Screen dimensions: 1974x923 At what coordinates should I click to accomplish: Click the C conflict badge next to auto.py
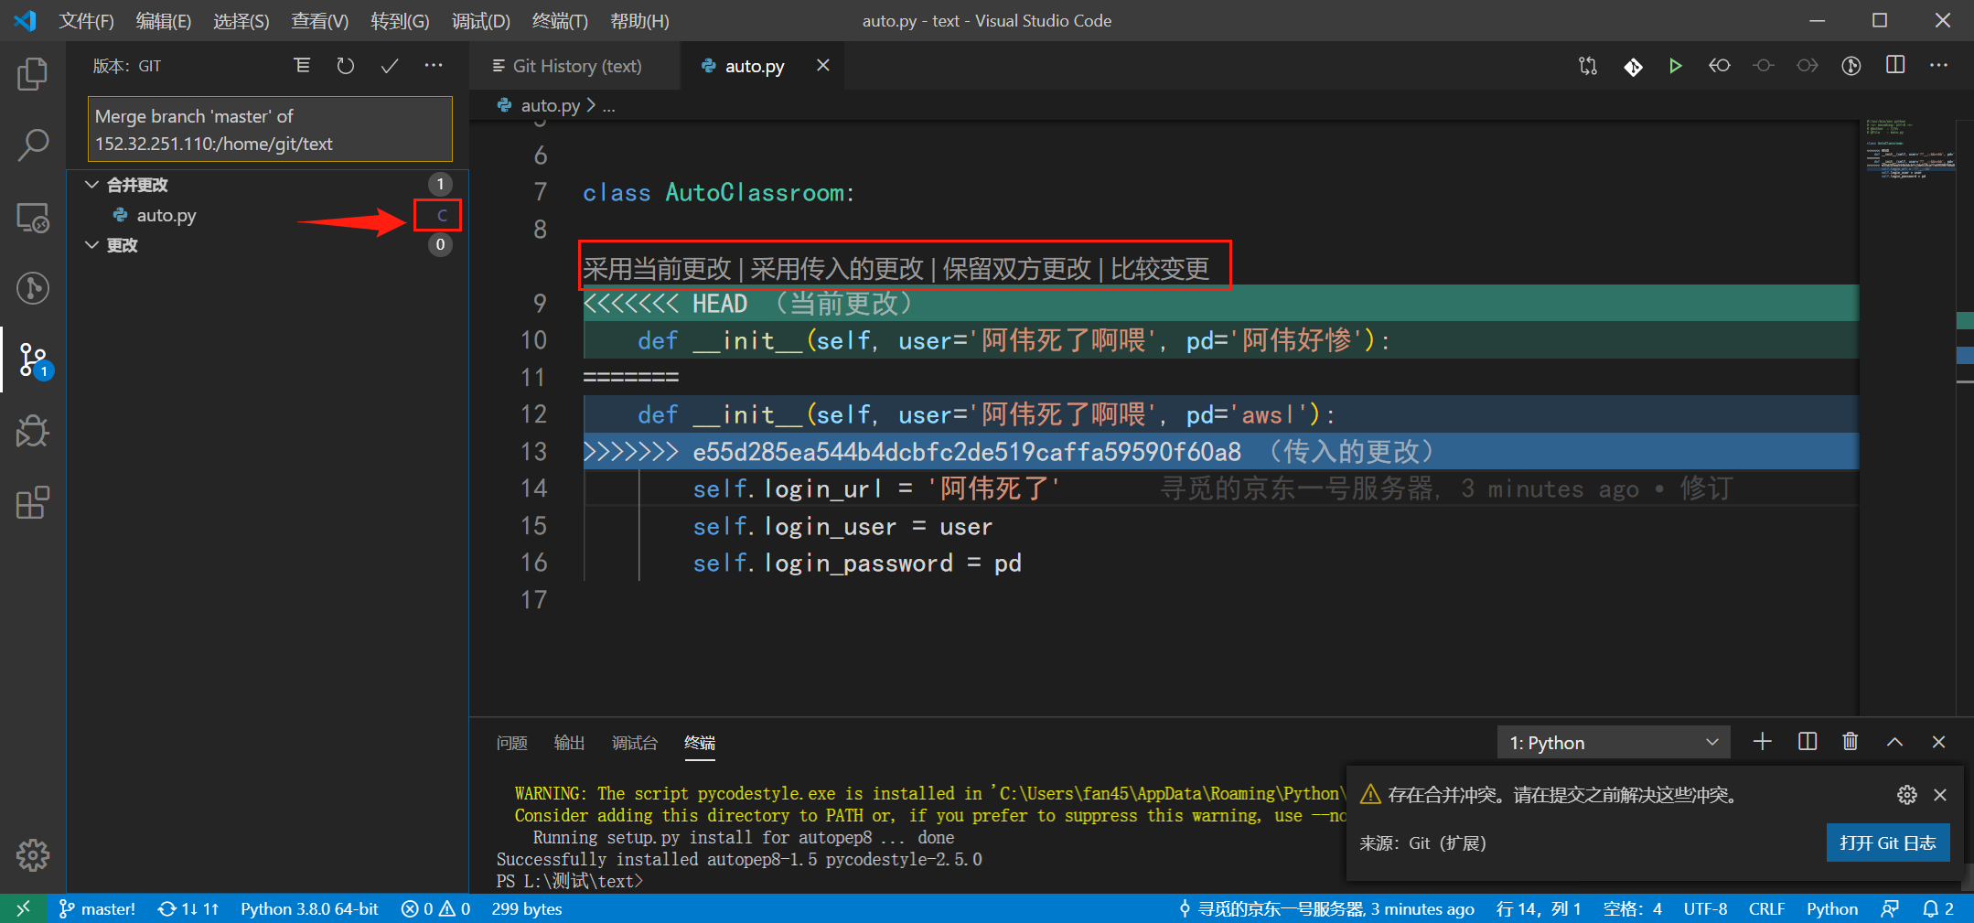(438, 215)
